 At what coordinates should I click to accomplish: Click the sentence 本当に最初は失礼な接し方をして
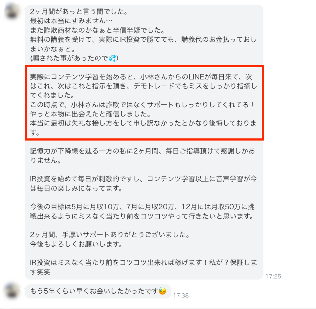click(x=143, y=128)
